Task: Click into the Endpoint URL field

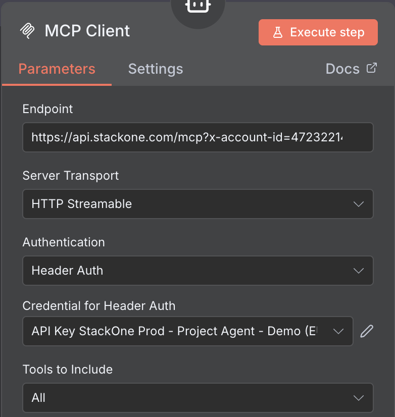Action: click(x=197, y=137)
